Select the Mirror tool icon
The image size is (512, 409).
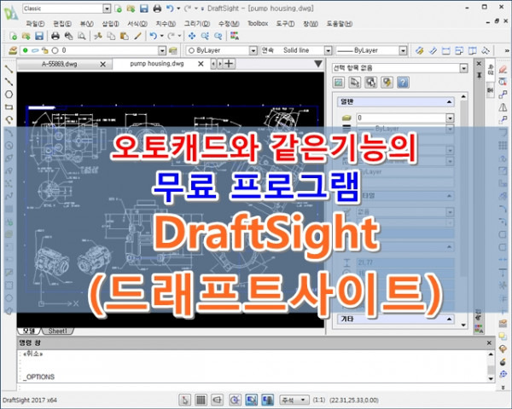(x=503, y=107)
